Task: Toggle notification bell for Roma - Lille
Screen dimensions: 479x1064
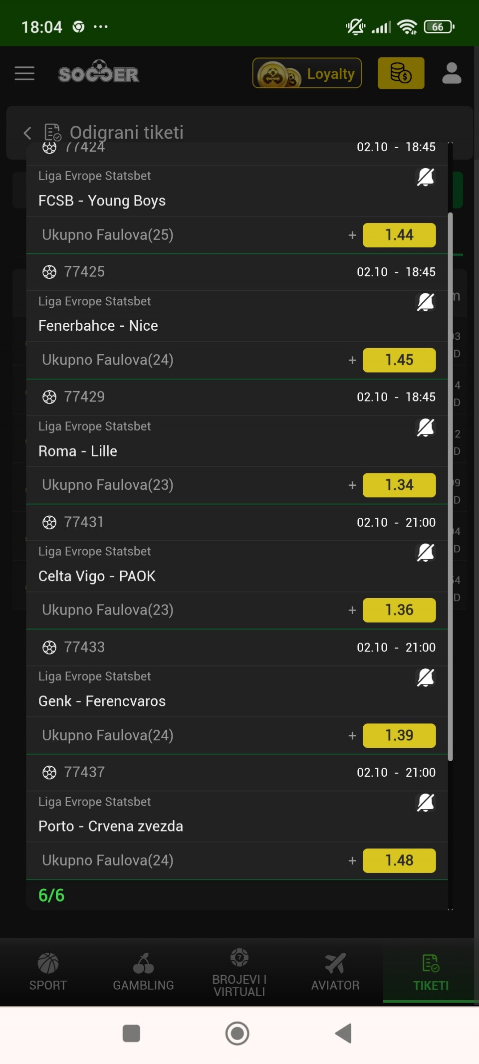Action: point(425,427)
